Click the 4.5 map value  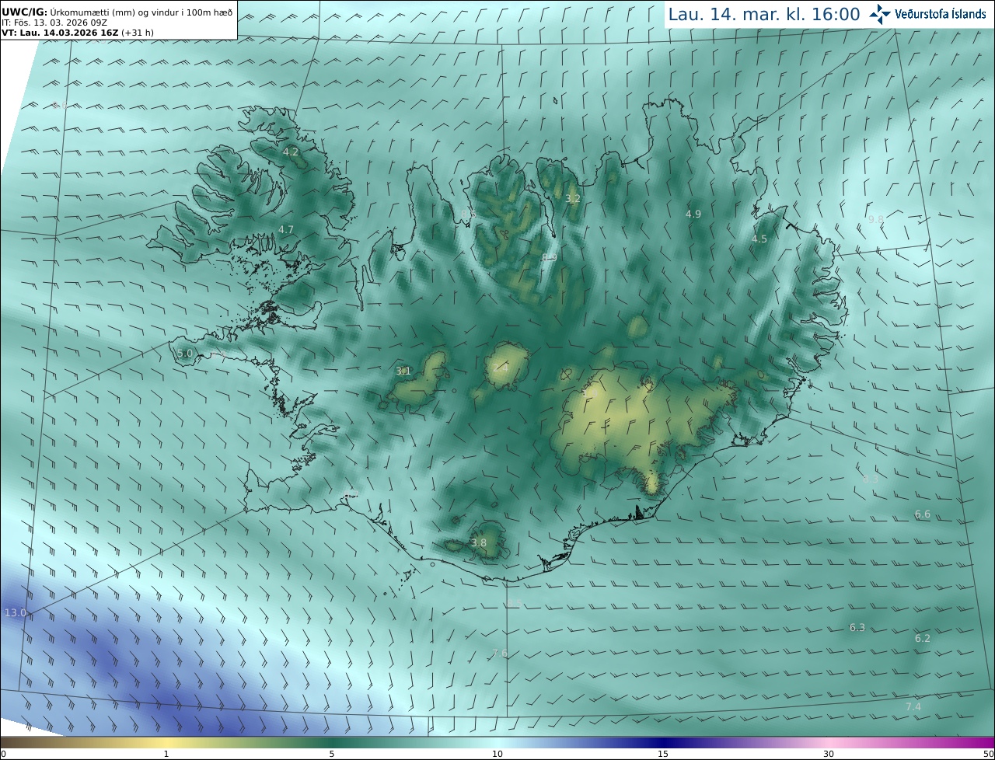tap(759, 239)
